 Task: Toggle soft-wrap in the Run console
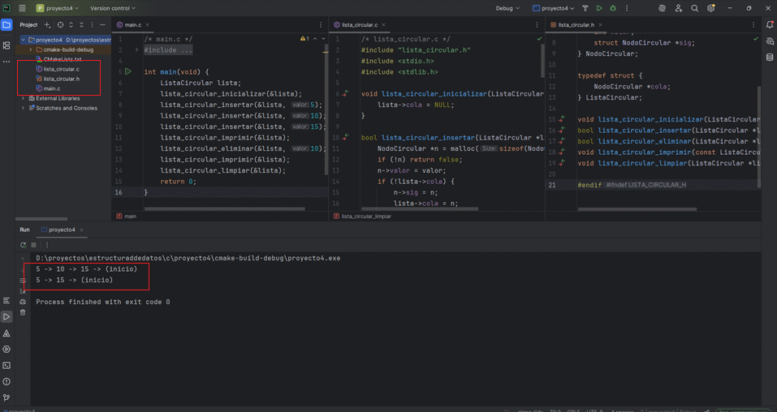click(23, 281)
